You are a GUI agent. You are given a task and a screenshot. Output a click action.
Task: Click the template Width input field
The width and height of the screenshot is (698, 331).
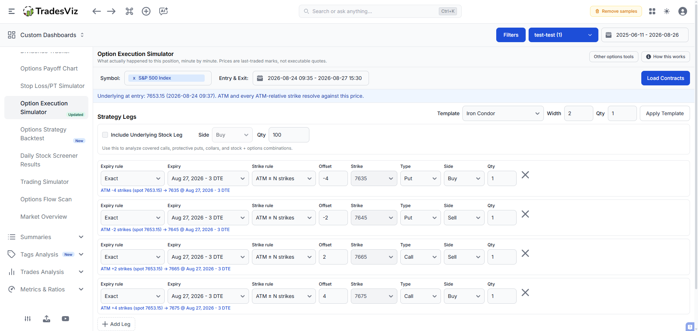click(578, 113)
